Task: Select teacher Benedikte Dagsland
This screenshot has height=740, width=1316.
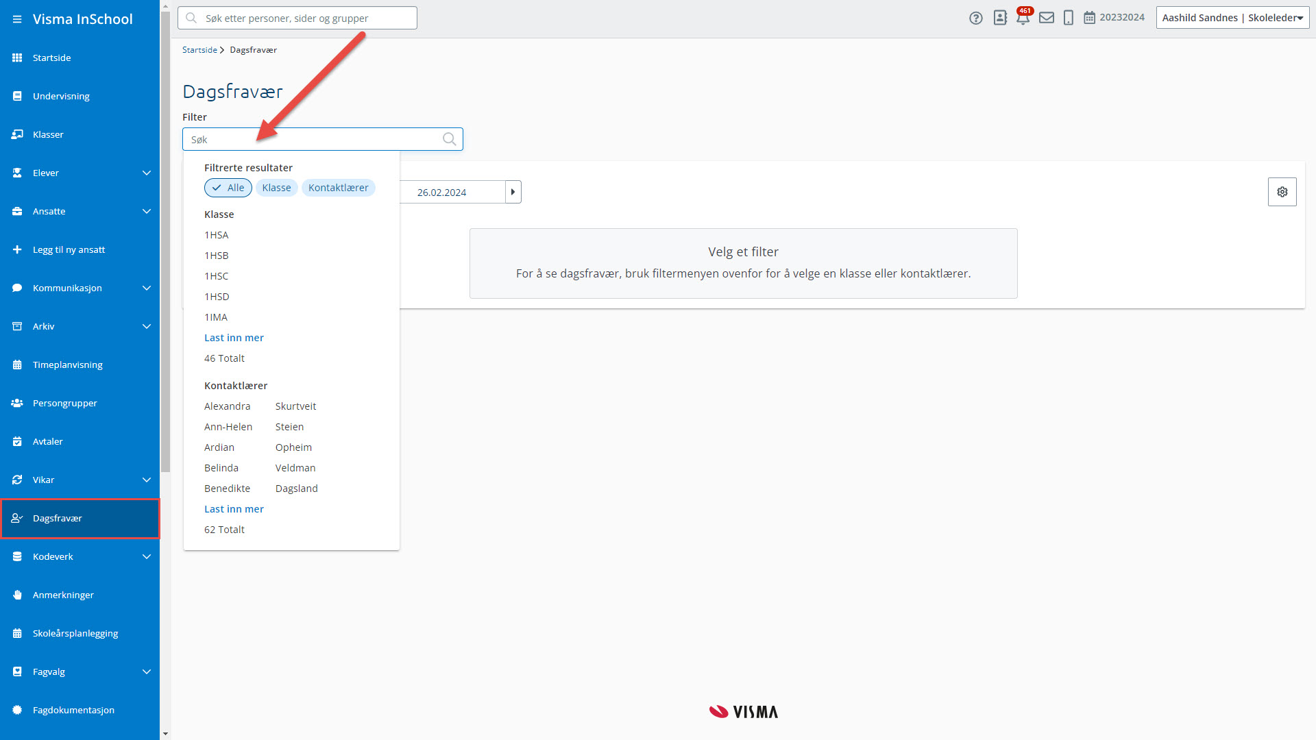Action: (x=261, y=489)
